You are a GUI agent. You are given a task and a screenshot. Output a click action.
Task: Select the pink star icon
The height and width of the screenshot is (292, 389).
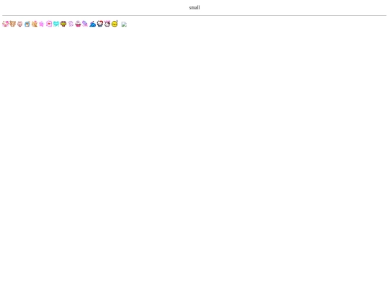42,24
